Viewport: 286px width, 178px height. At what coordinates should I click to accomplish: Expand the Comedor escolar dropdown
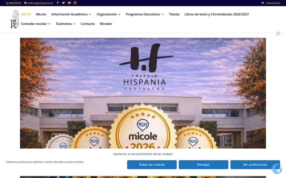pos(36,24)
